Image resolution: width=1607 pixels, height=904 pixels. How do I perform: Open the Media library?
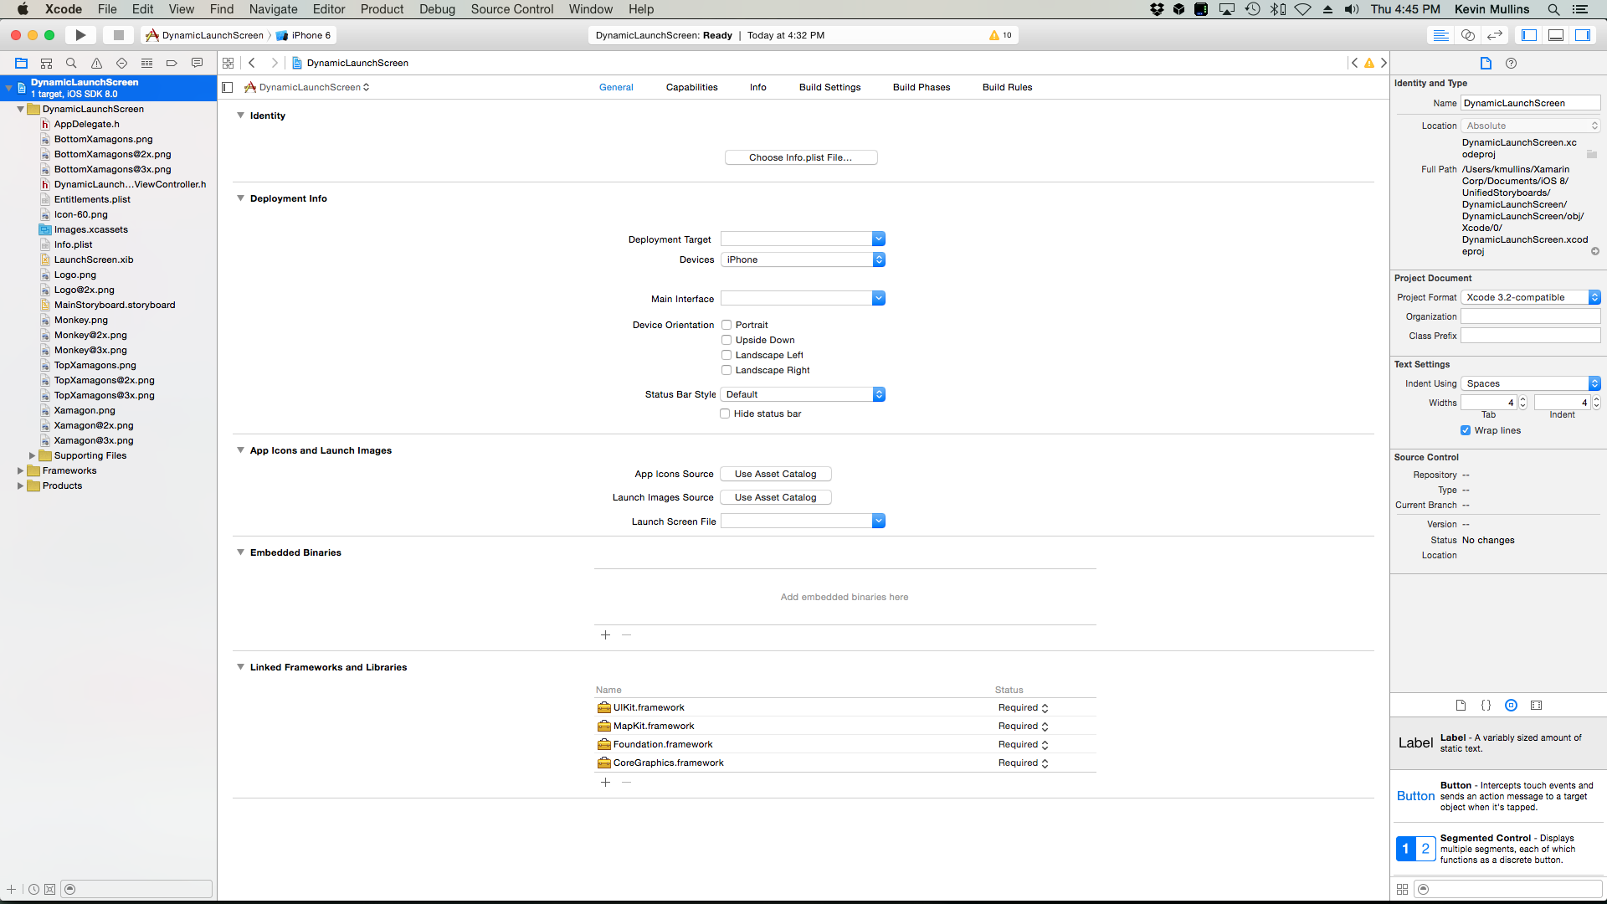[1536, 705]
